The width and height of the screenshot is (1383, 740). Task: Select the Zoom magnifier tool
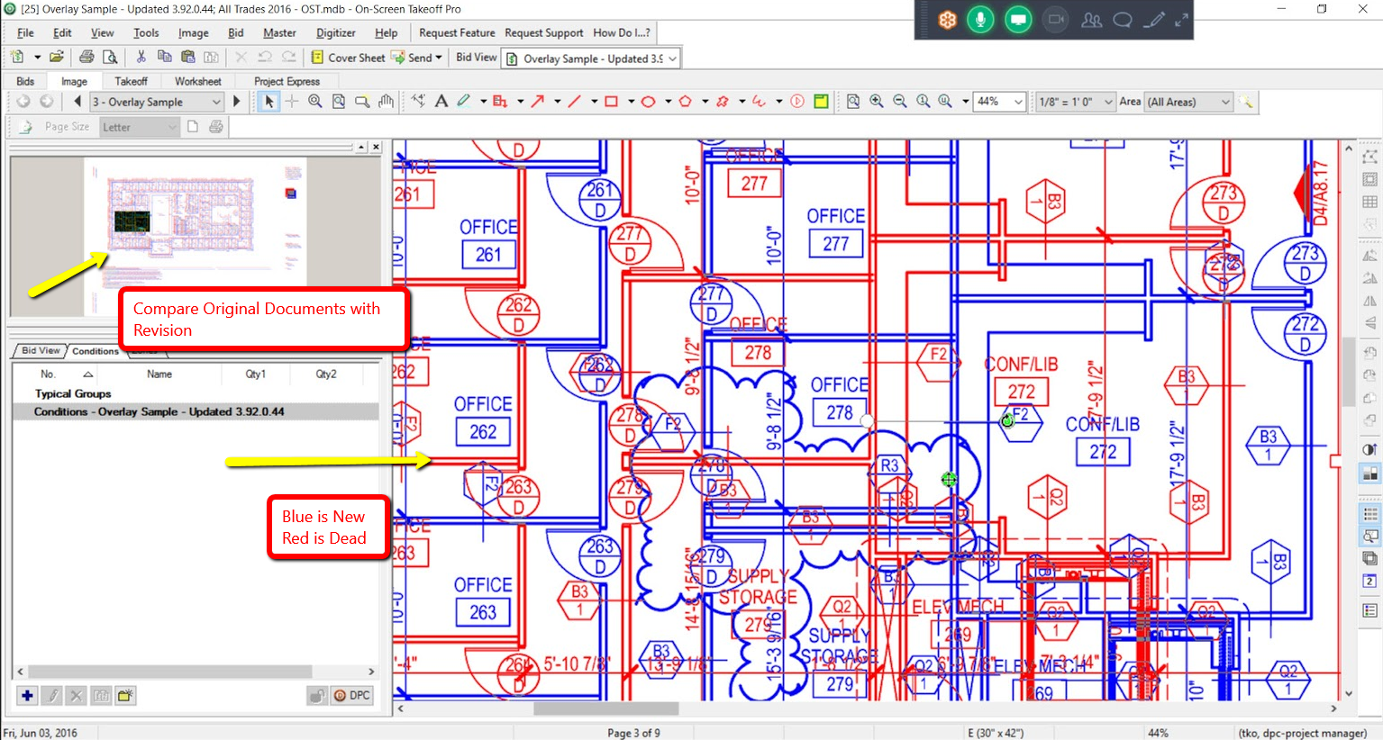(x=315, y=102)
